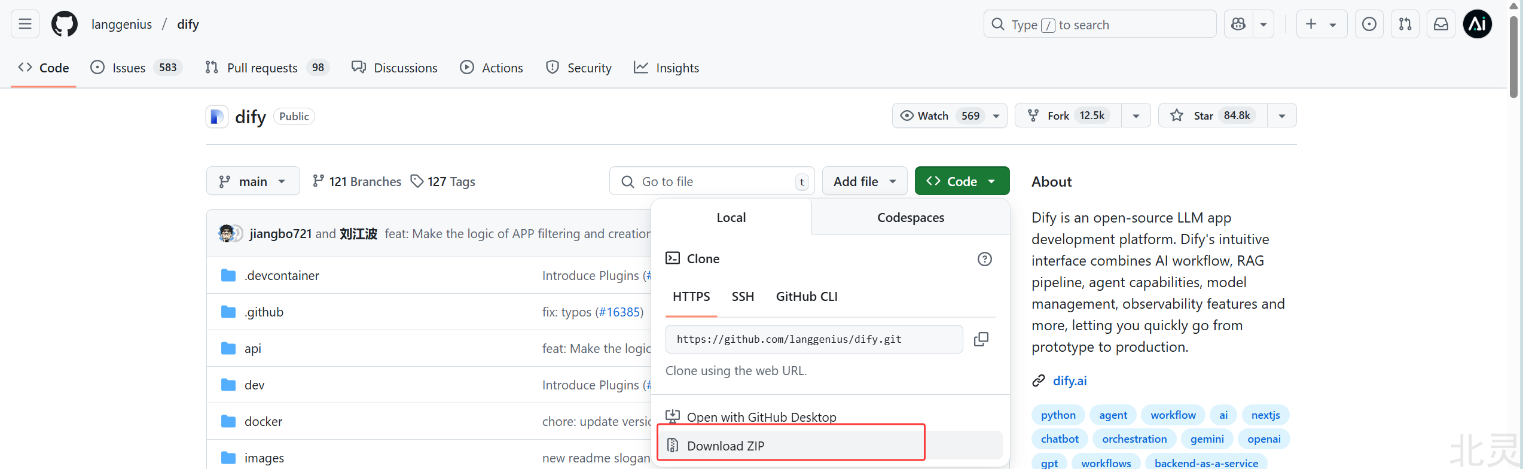The image size is (1523, 469).
Task: Click the agent topic tag
Action: [1113, 415]
